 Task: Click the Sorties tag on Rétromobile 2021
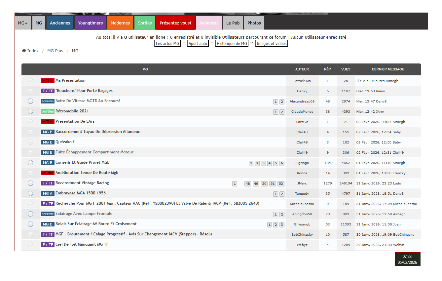click(x=48, y=111)
